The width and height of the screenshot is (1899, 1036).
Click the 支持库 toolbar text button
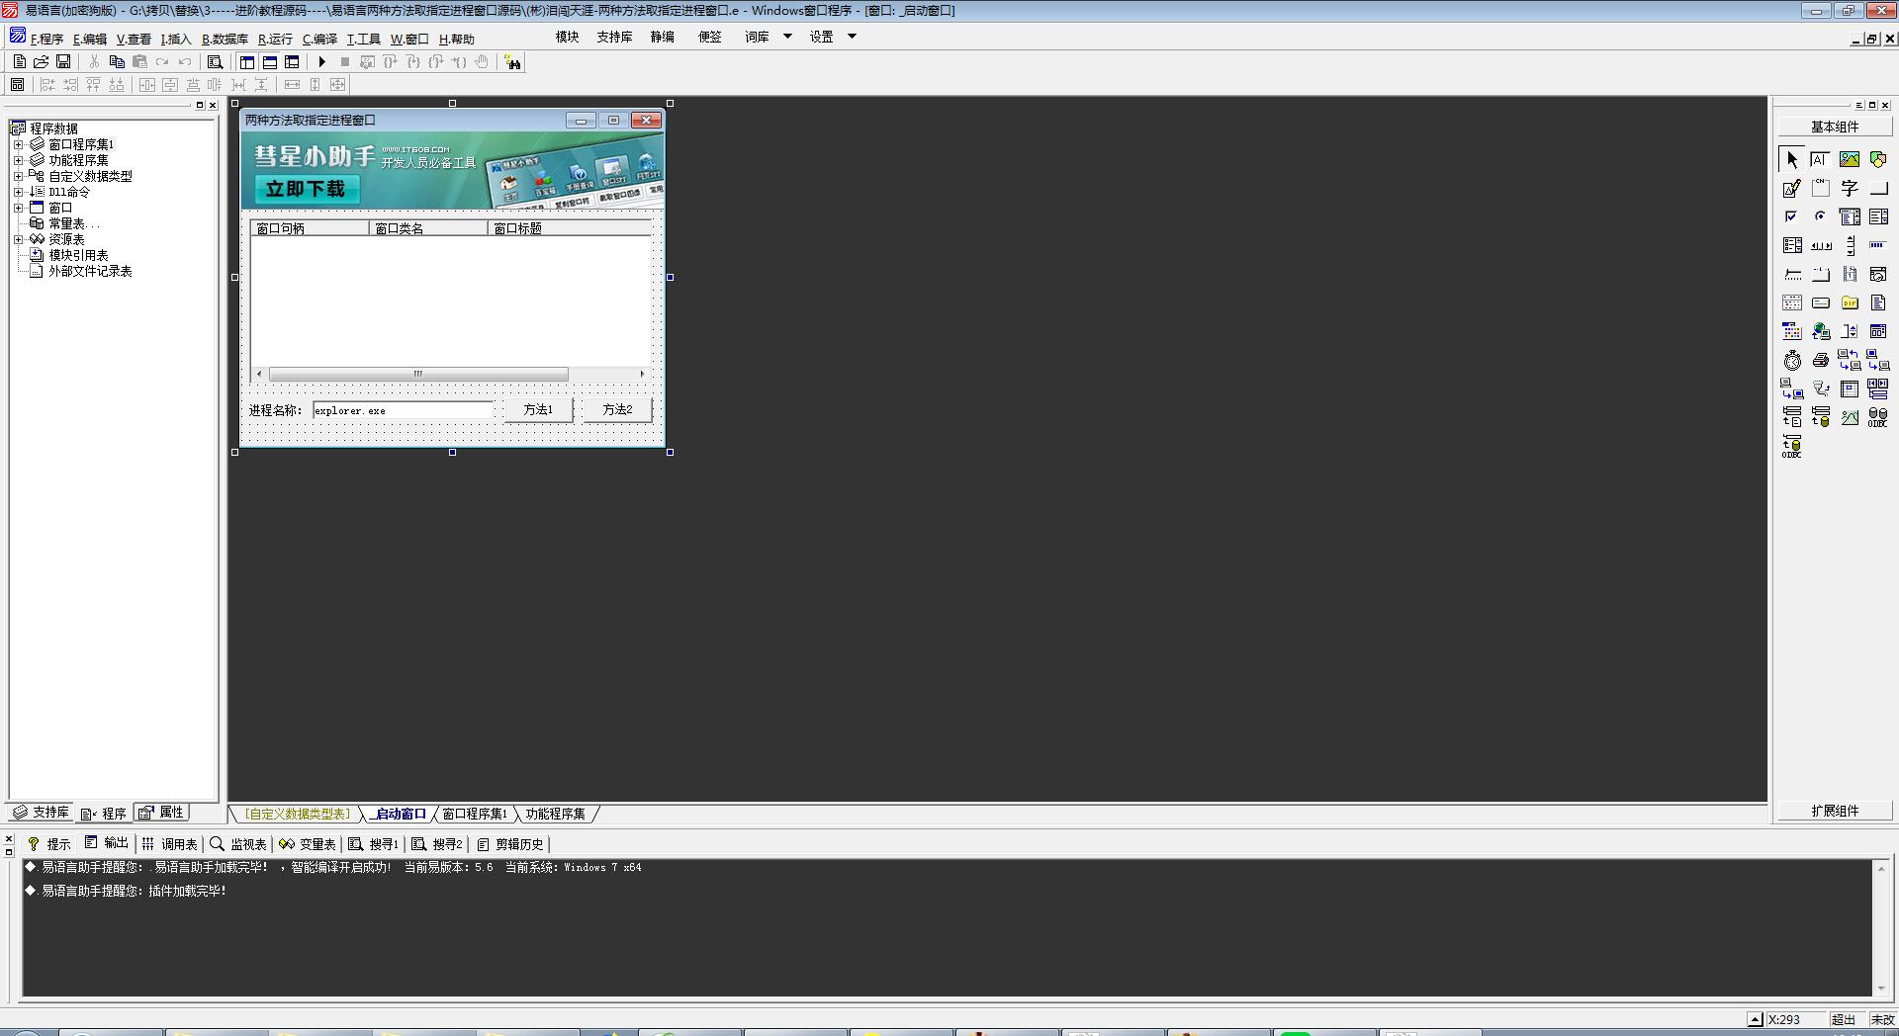(614, 37)
